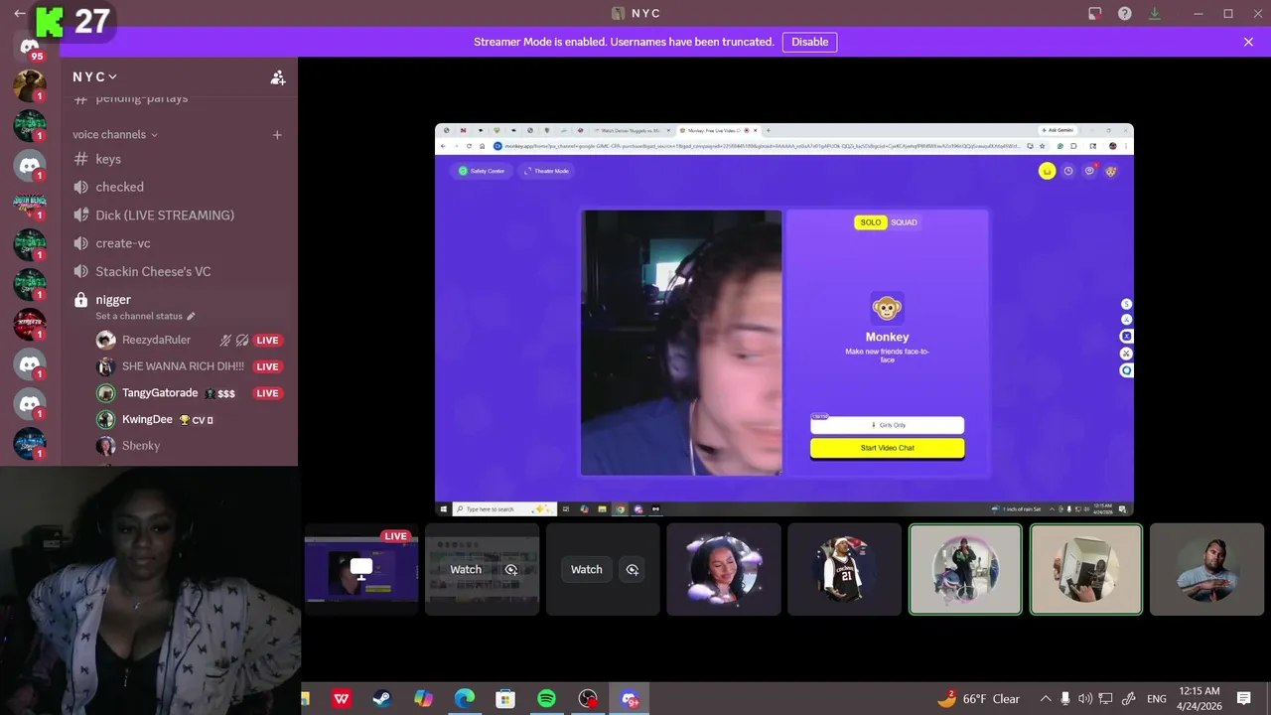The width and height of the screenshot is (1271, 715).
Task: Open the Windows notification center icon
Action: pyautogui.click(x=1244, y=699)
